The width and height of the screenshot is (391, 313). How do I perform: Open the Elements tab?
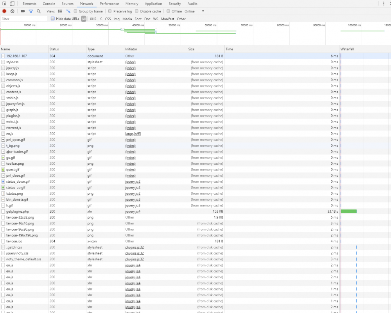point(29,4)
